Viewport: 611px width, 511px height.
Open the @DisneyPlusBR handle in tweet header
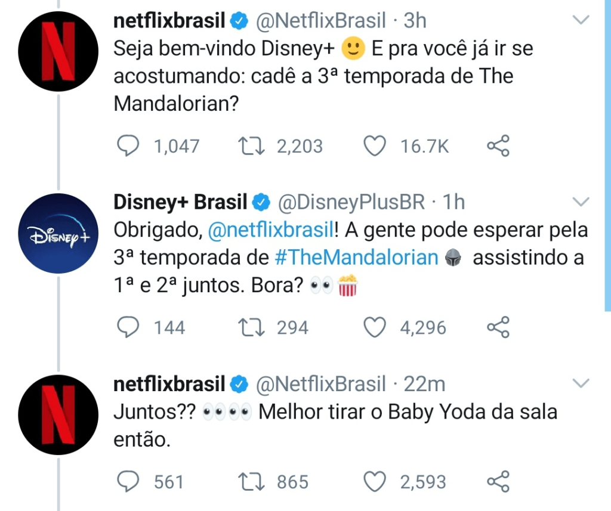click(x=351, y=202)
